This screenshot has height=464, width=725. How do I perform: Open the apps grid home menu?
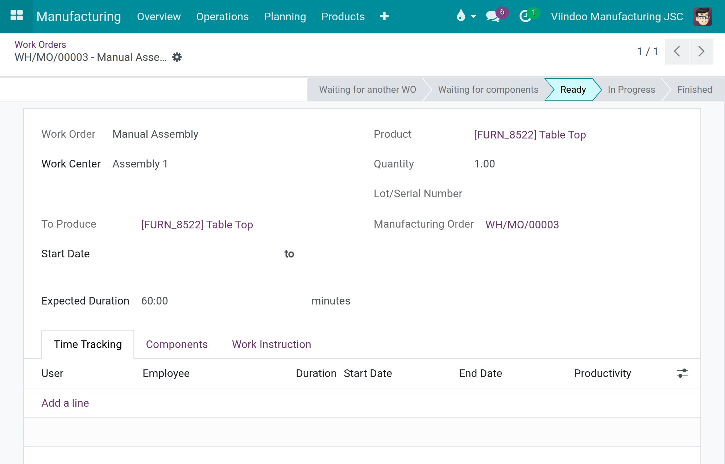[17, 16]
